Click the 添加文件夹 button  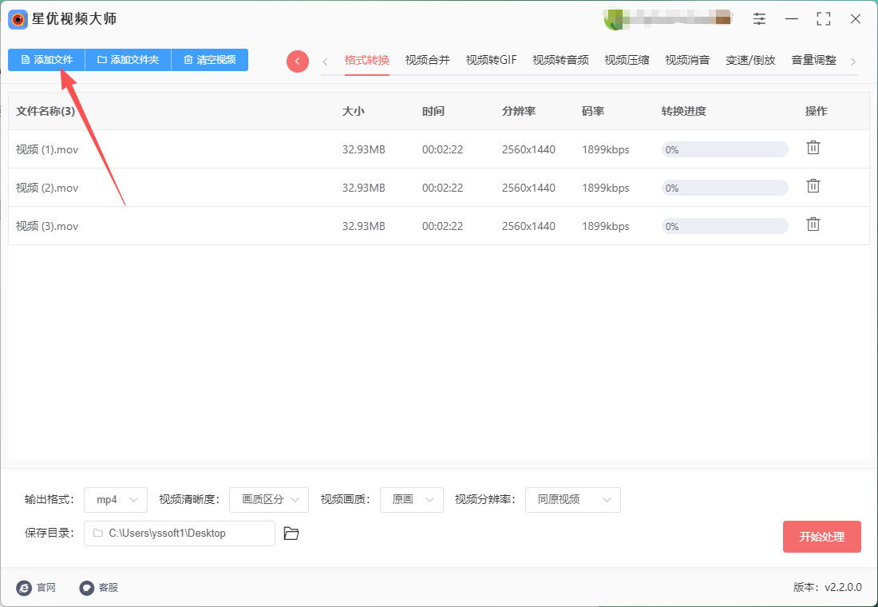(x=128, y=60)
